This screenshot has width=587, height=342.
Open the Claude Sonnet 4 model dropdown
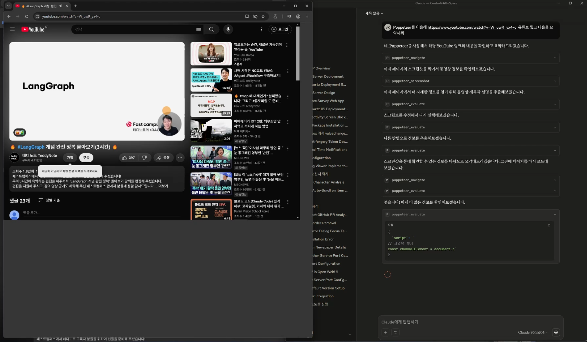[533, 332]
